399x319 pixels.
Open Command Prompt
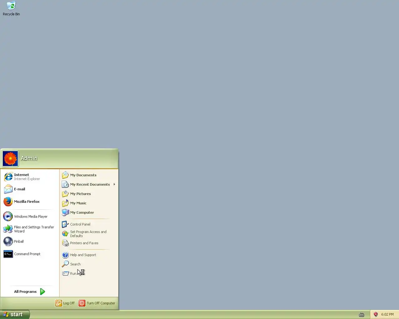click(30, 254)
